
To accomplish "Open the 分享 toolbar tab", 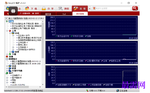I will 48,9.
